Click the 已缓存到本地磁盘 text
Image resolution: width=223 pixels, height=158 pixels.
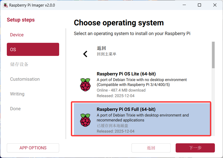pyautogui.click(x=112, y=126)
